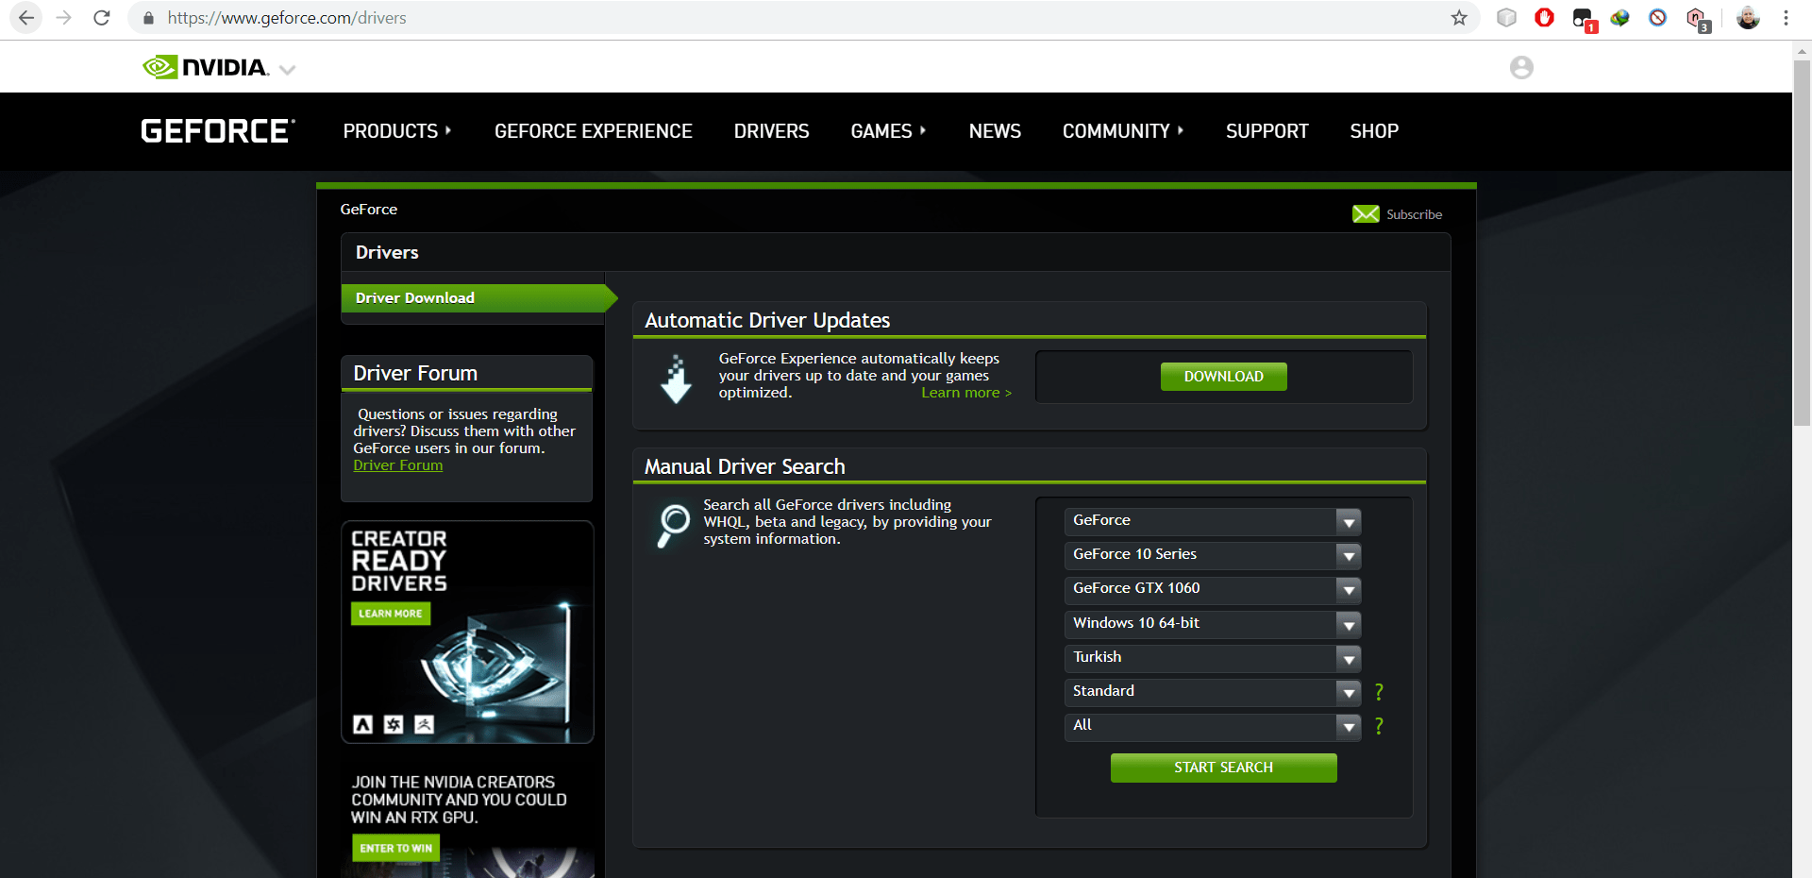This screenshot has height=878, width=1812.
Task: Open the Community menu
Action: 1123,131
